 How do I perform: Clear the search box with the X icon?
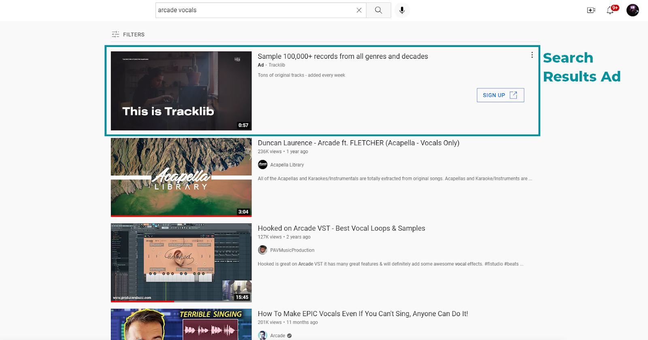[x=359, y=10]
